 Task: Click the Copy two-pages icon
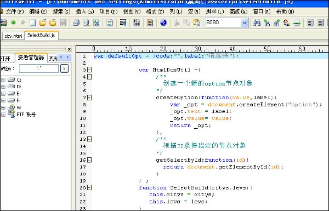click(x=186, y=22)
